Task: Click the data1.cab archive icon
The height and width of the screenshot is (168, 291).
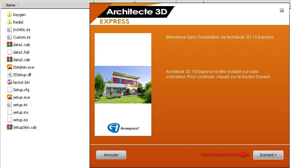Action: tap(10, 45)
